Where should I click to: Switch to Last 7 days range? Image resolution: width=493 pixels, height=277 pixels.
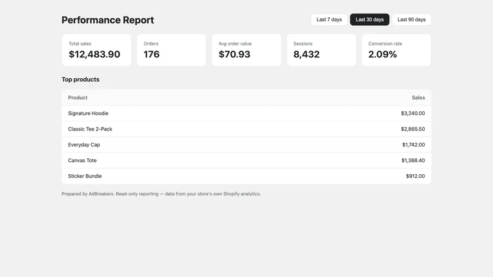329,20
